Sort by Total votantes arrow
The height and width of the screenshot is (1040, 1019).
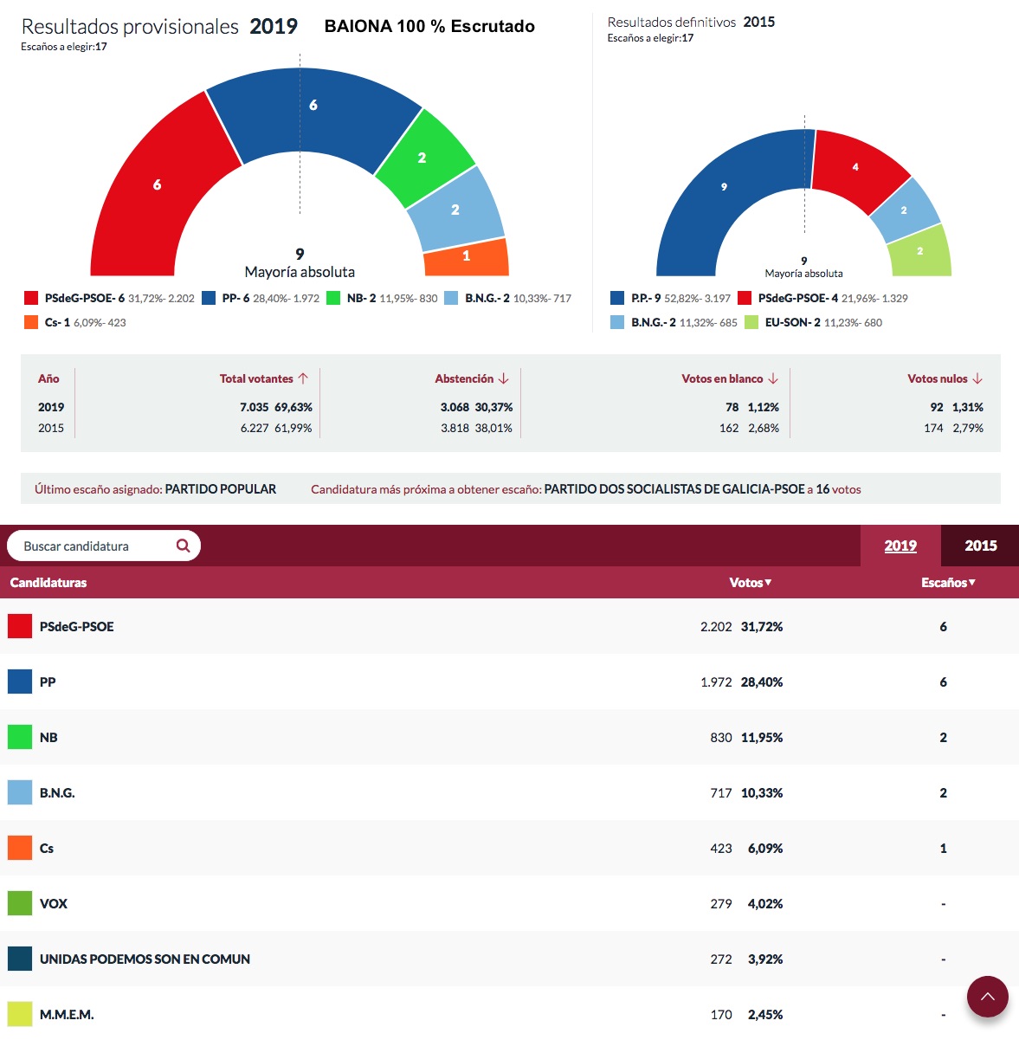click(303, 378)
